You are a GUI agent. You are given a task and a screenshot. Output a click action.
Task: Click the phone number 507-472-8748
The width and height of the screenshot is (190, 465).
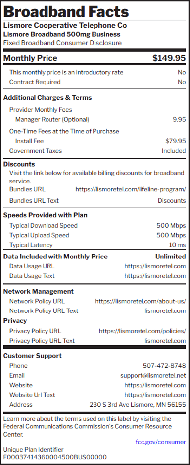[x=164, y=366]
